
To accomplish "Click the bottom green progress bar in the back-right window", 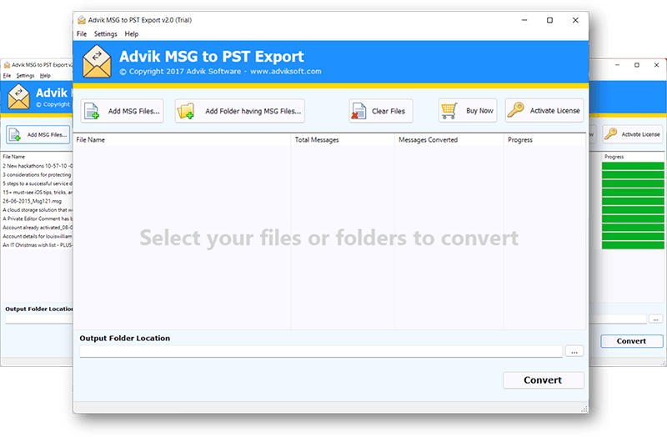I will click(x=633, y=245).
